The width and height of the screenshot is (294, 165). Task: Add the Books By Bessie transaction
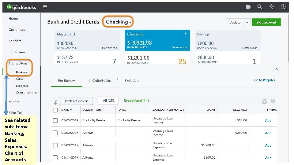(268, 120)
